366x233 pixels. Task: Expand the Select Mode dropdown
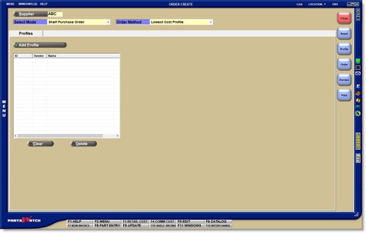[108, 22]
